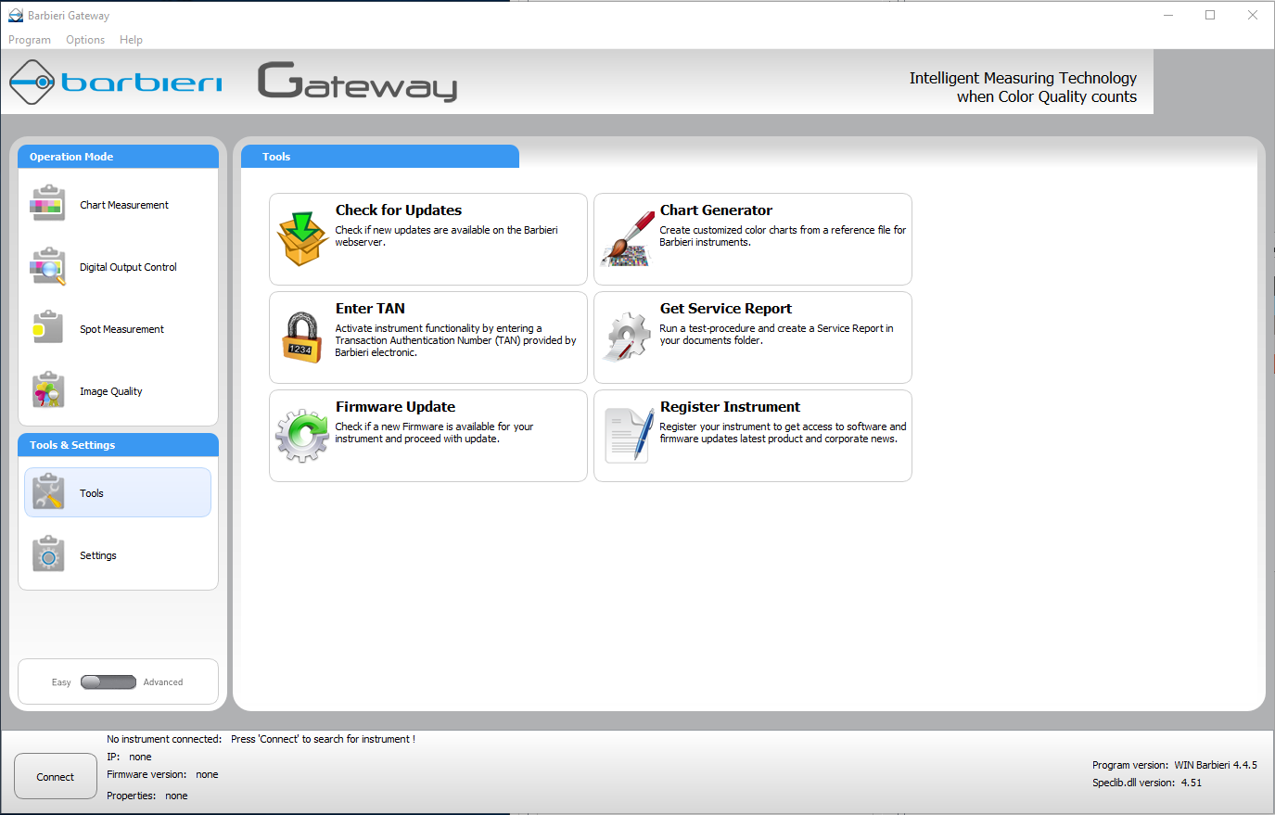Click 'Press Connect to search for instrument' message
Viewport: 1275px width, 815px height.
click(x=323, y=739)
